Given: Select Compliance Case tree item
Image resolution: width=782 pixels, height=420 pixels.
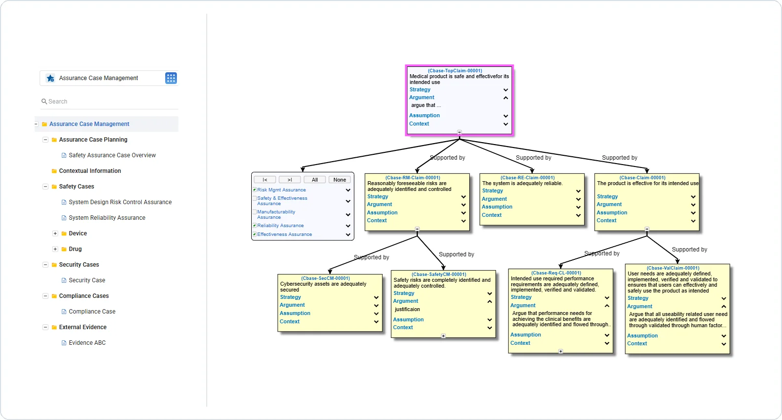Looking at the screenshot, I should pyautogui.click(x=92, y=312).
